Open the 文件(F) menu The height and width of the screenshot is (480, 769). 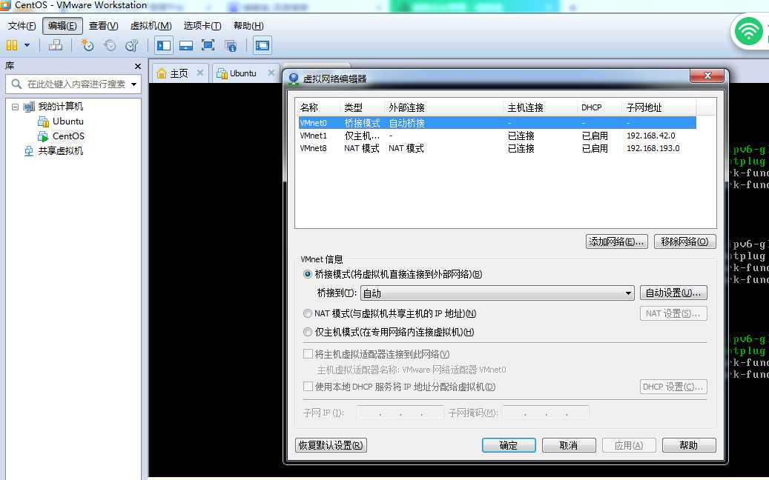point(22,26)
